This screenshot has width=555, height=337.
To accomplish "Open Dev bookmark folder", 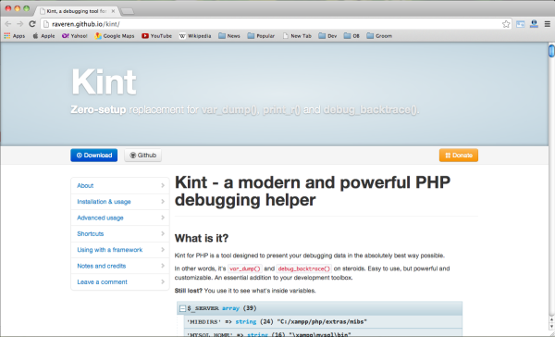I will point(327,36).
